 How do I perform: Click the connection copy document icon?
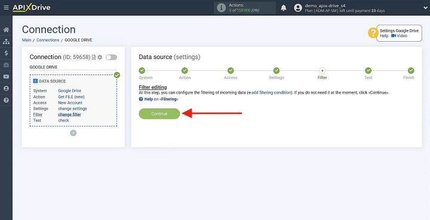(x=94, y=57)
